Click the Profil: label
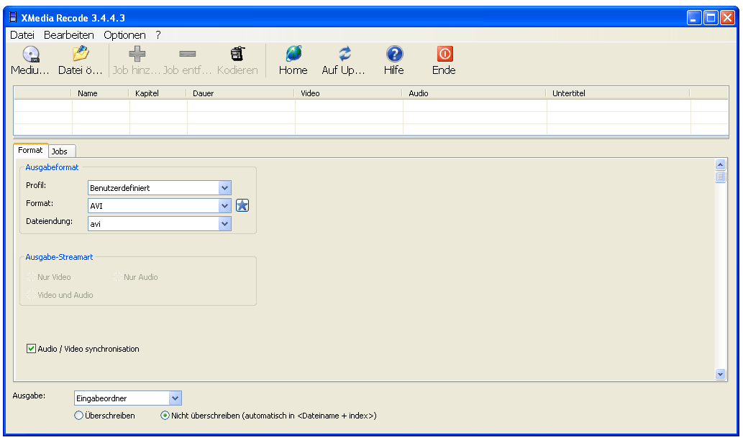The height and width of the screenshot is (440, 743). tap(36, 185)
